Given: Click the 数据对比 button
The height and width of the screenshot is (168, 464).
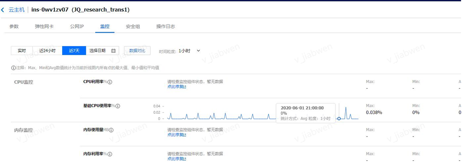Looking at the screenshot, I should point(137,51).
